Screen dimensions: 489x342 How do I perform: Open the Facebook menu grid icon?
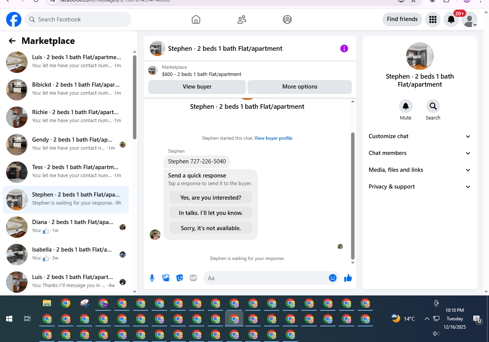tap(433, 19)
